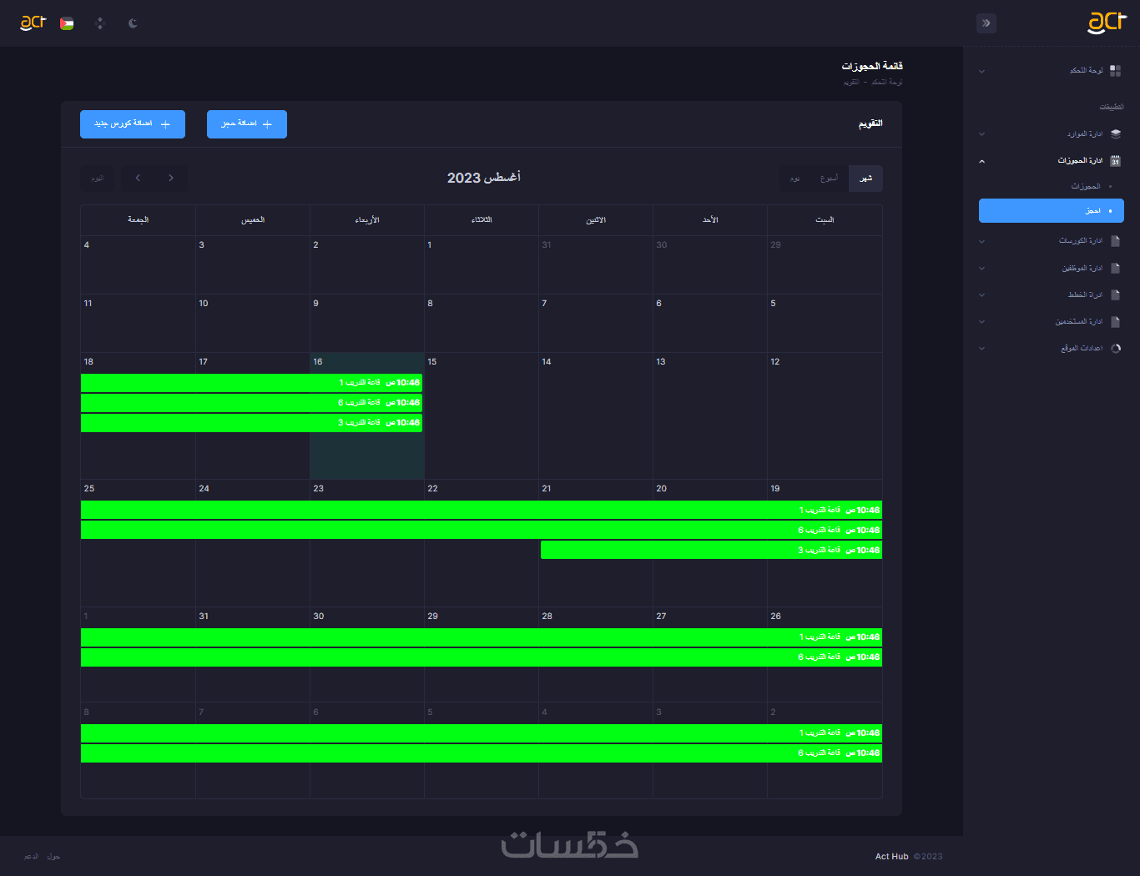Screen dimensions: 1140x876
Task: Expand the ادارة الكورسات chevron
Action: pos(982,241)
